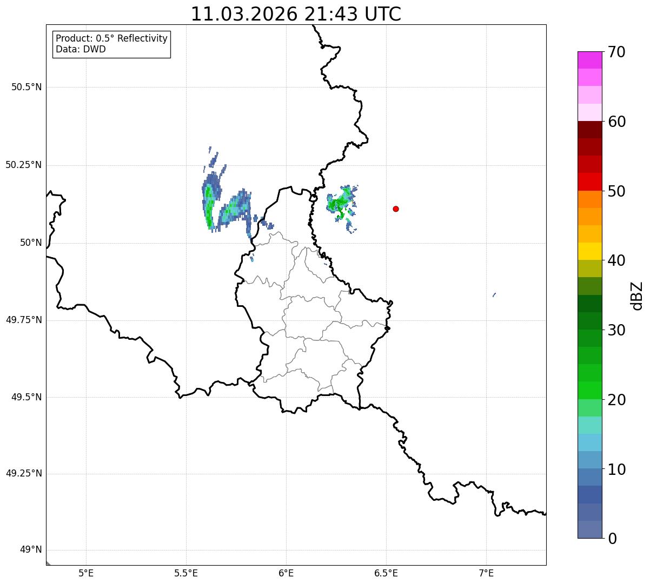This screenshot has height=584, width=650.
Task: Click the 5.5°E longitude label
Action: [x=186, y=573]
